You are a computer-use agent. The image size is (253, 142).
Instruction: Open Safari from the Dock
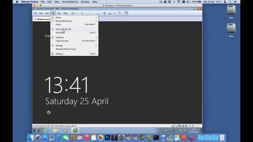(59, 138)
